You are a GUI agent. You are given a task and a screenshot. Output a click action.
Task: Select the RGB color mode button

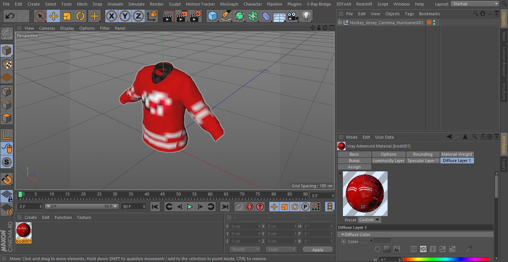[x=413, y=249]
